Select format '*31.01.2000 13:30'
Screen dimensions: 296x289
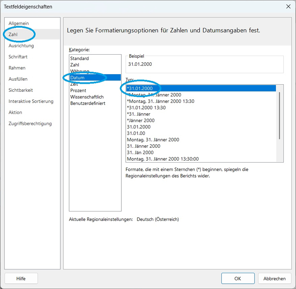coord(146,108)
